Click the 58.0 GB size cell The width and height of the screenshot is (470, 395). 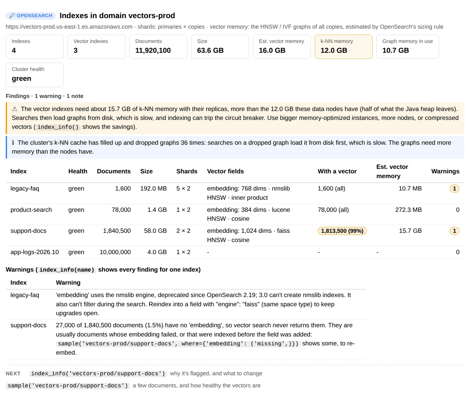155,231
